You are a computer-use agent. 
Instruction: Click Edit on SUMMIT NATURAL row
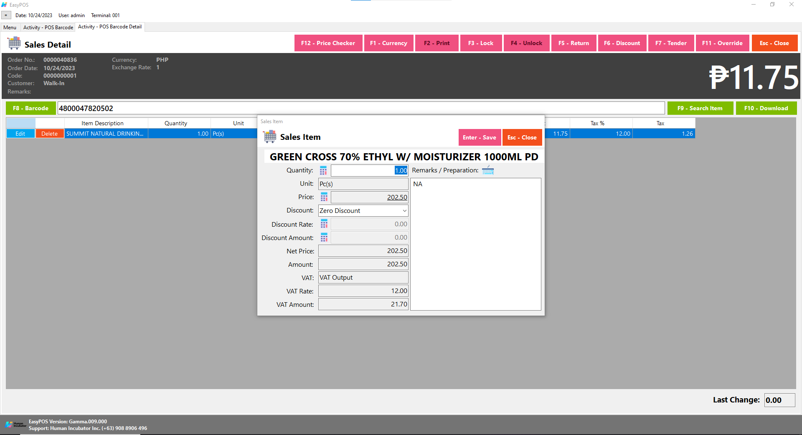[x=20, y=134]
